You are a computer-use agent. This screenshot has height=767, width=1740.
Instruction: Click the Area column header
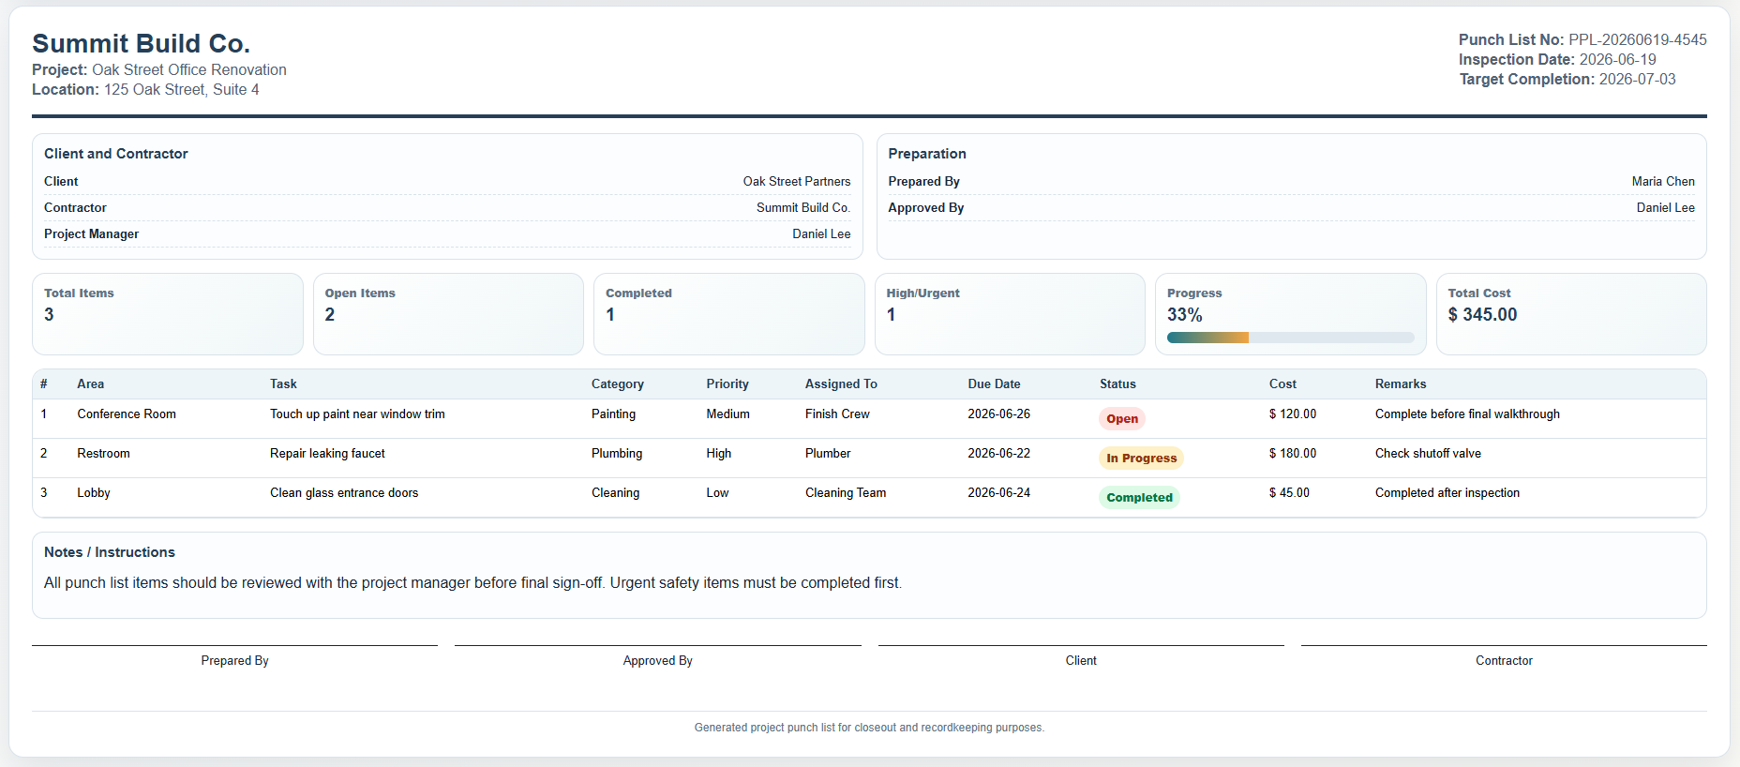pyautogui.click(x=91, y=384)
